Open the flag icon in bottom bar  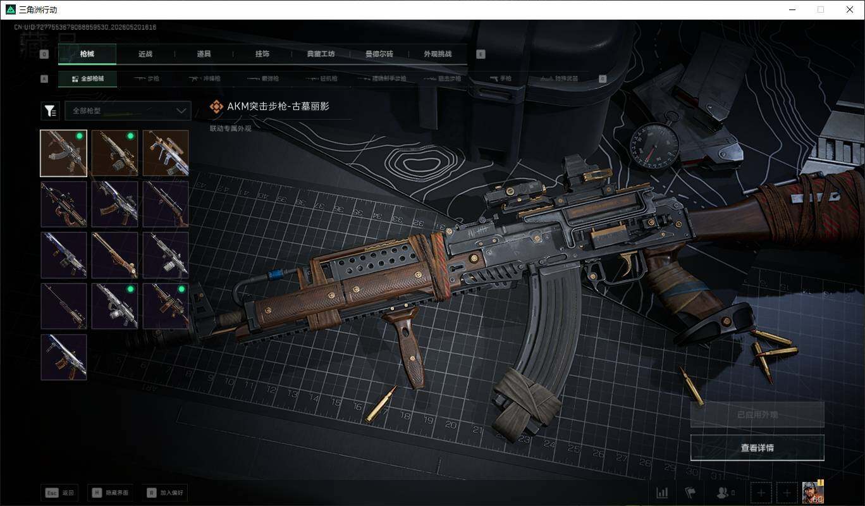690,493
